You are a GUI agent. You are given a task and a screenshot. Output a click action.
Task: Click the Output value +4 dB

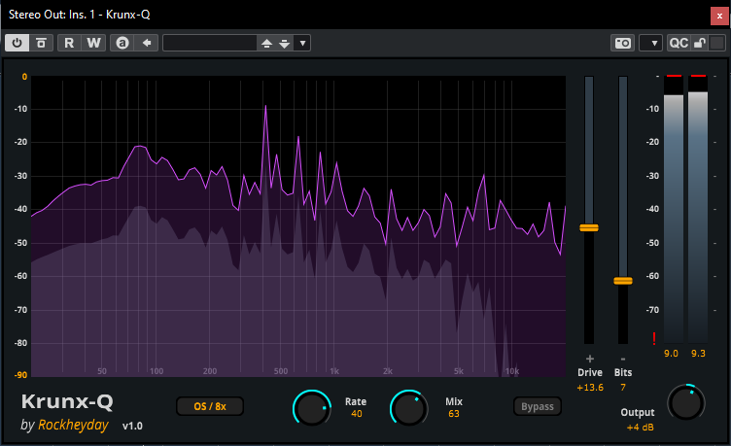[640, 428]
